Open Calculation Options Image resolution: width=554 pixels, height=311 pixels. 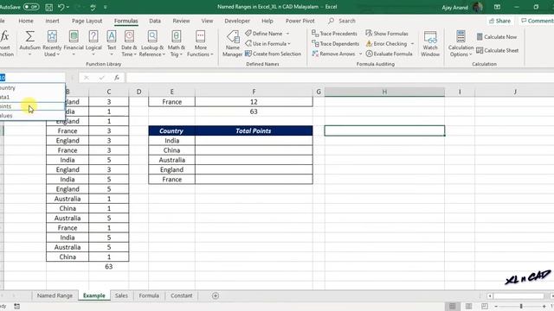click(x=461, y=44)
